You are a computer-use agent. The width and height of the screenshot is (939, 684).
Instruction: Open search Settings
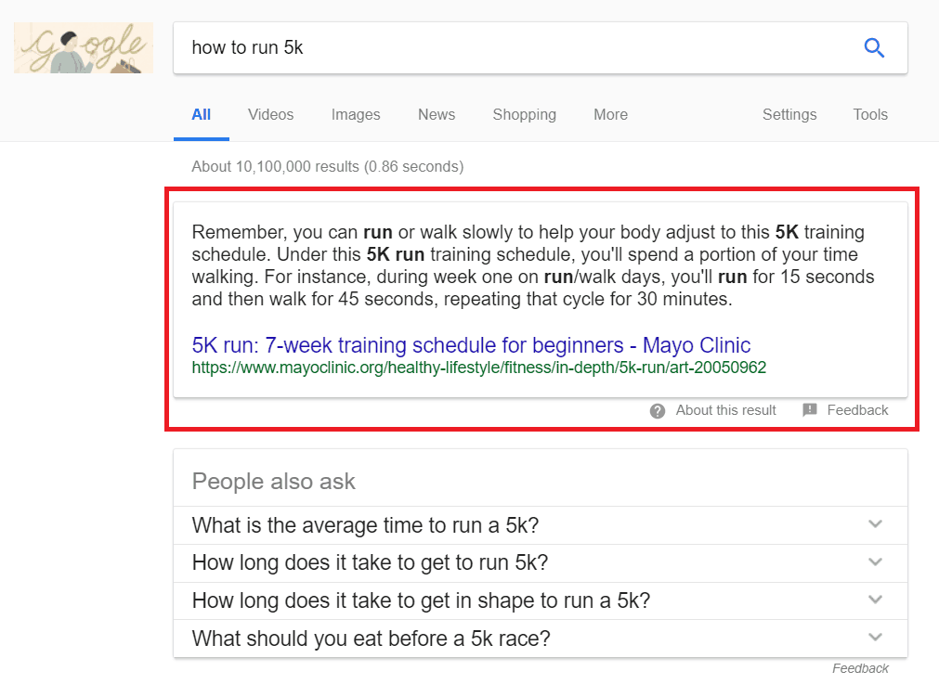pyautogui.click(x=789, y=115)
